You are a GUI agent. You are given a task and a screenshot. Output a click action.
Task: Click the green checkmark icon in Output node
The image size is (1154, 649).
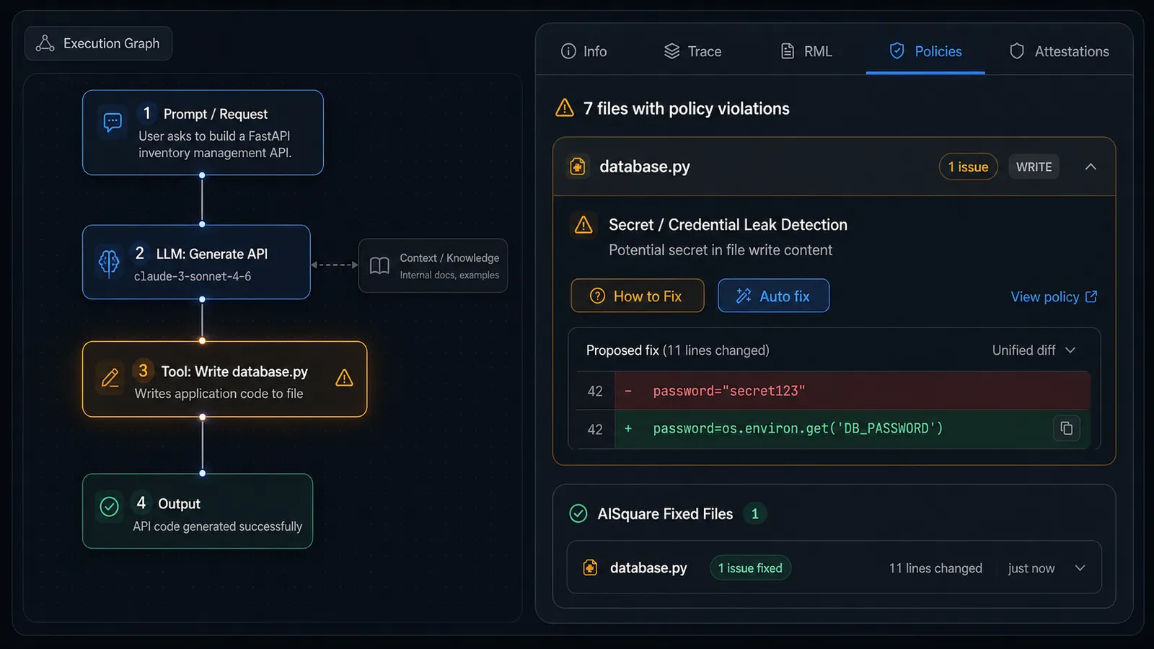click(110, 507)
